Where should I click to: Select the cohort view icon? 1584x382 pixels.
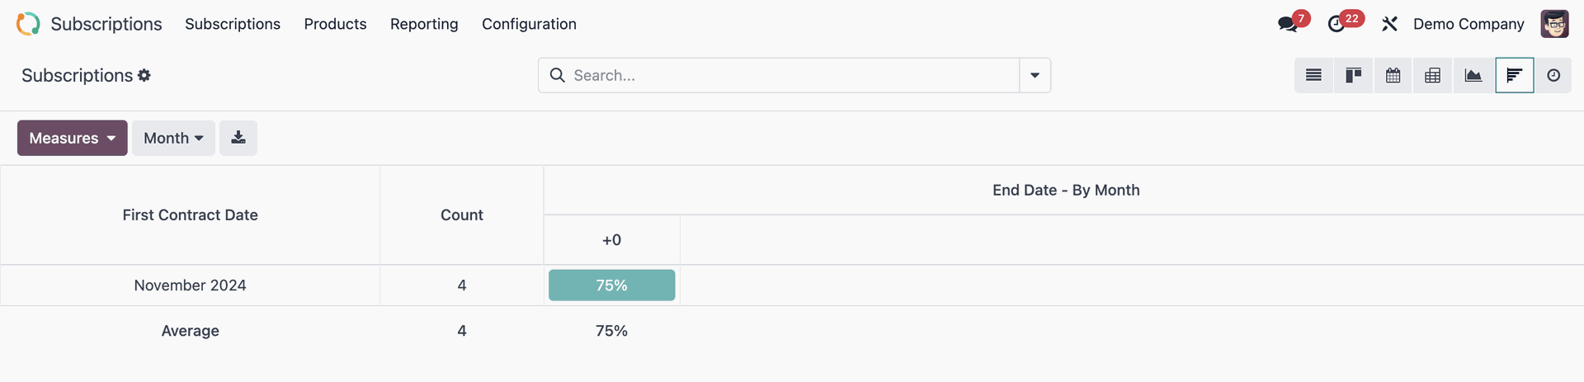pos(1514,75)
